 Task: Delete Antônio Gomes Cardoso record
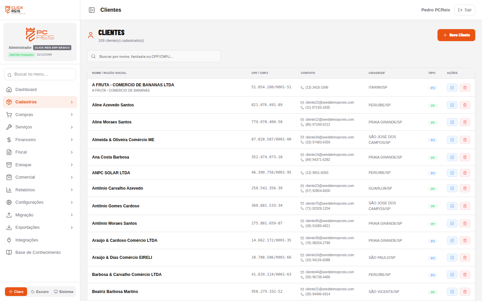pos(465,206)
